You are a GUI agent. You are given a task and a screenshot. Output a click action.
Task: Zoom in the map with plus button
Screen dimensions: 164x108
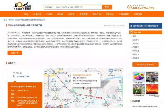coord(48,76)
